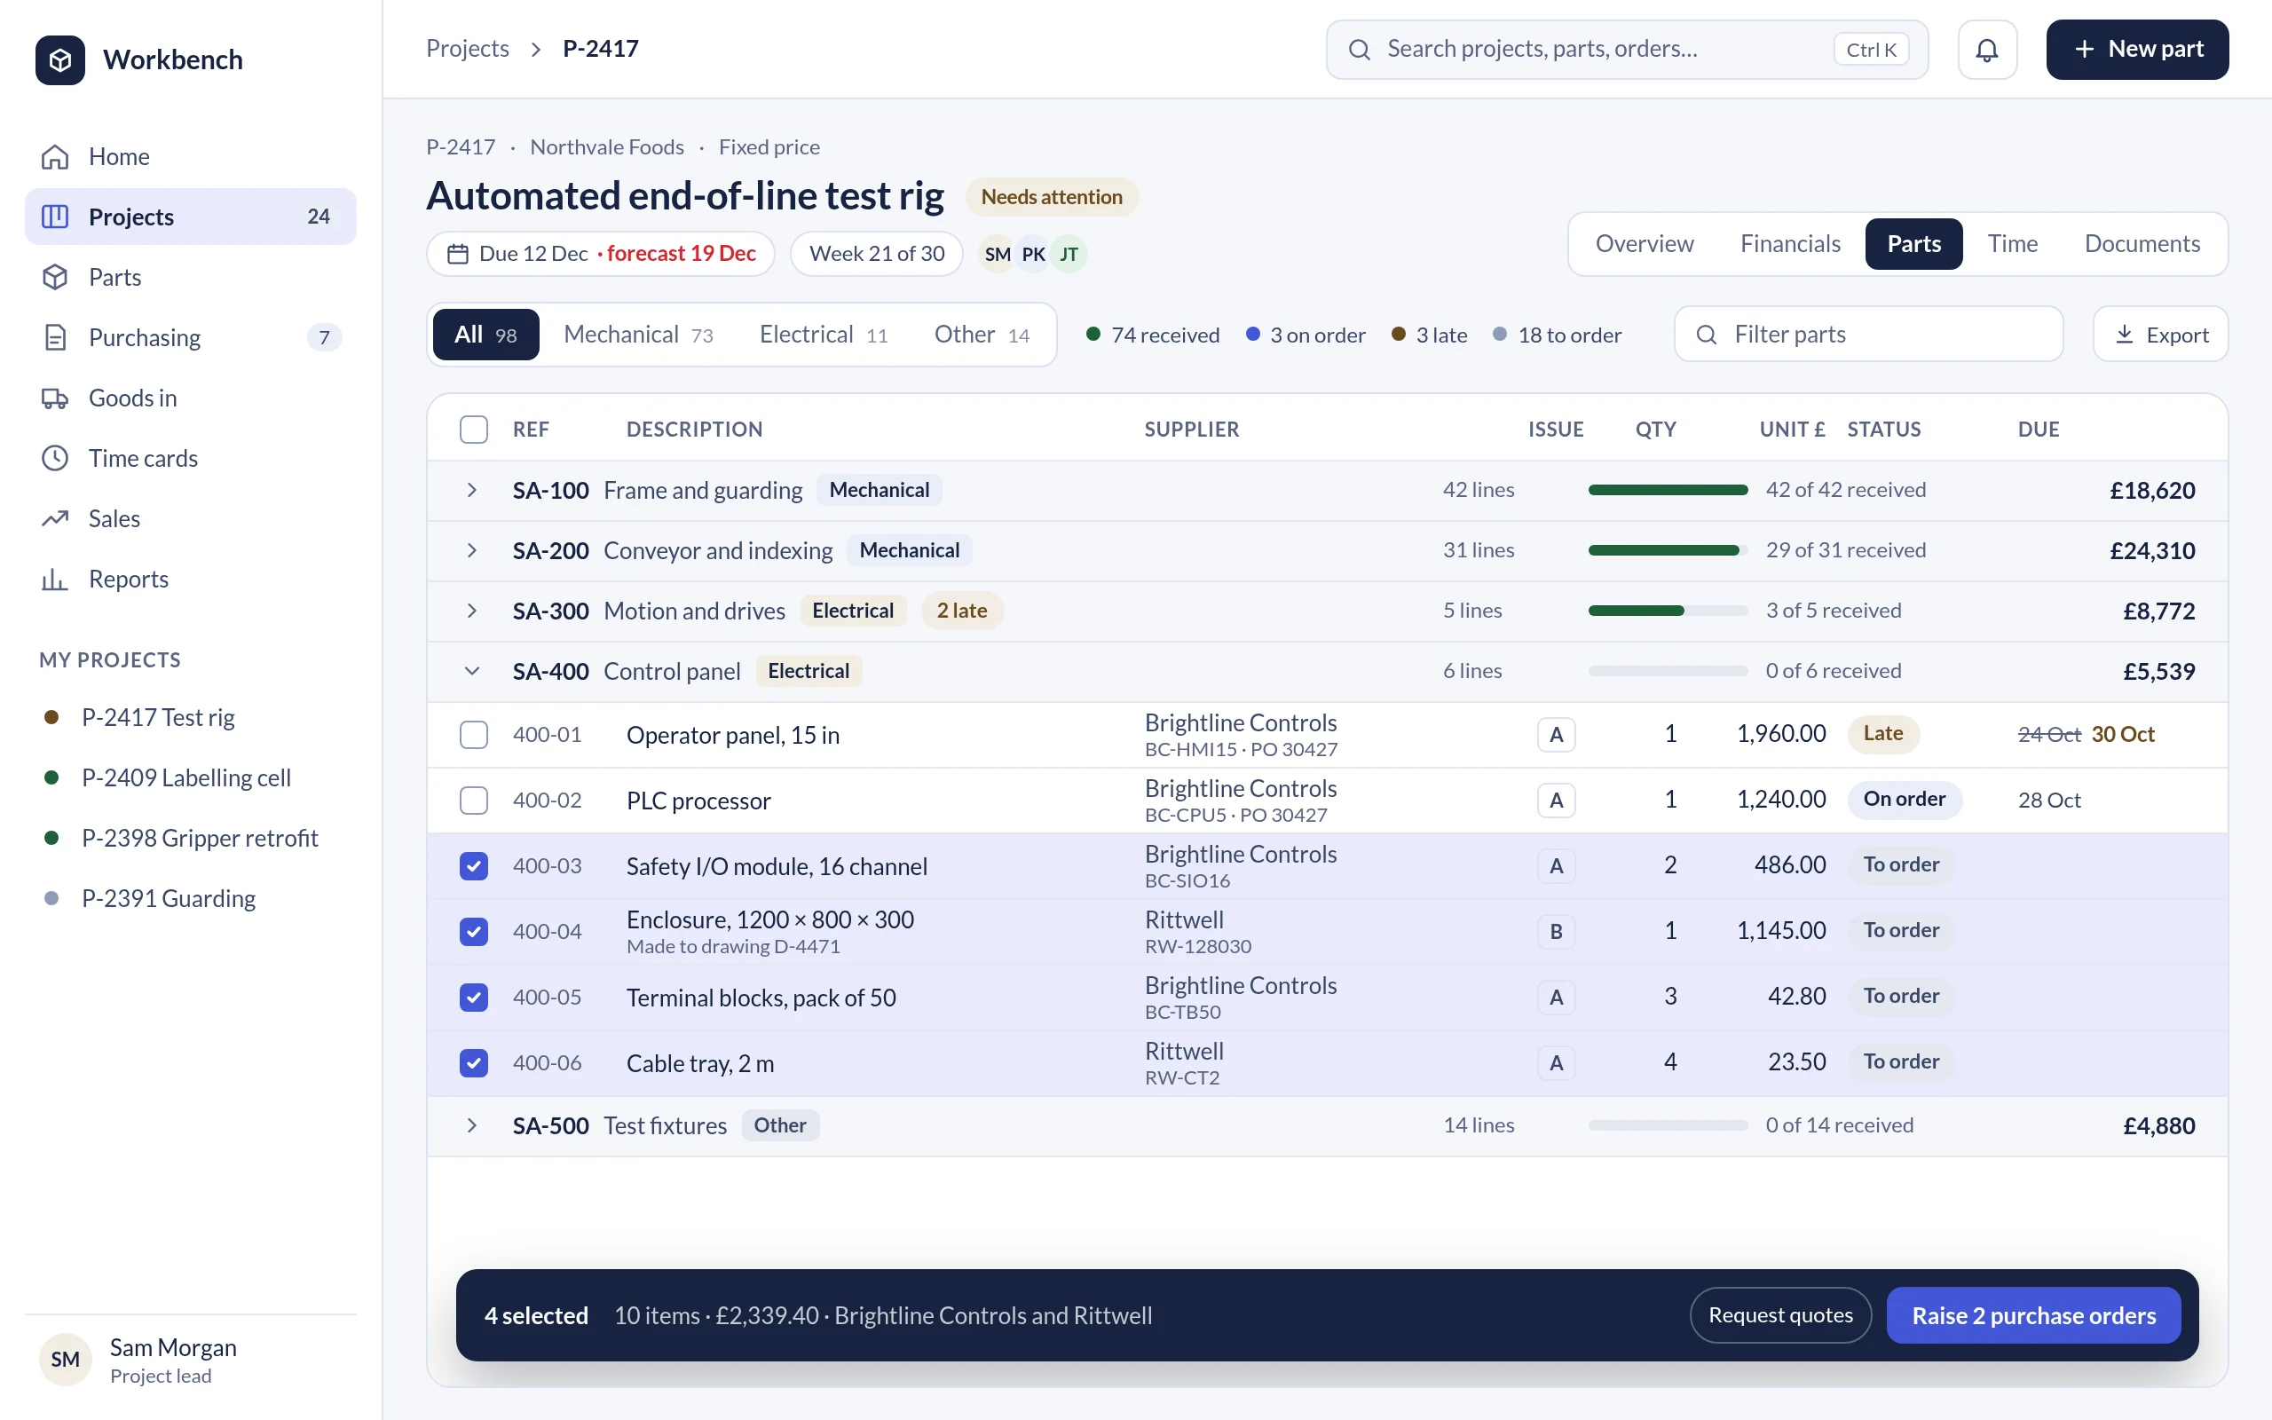Click the SA-200 29 of 31 progress bar
This screenshot has width=2272, height=1420.
[x=1668, y=550]
